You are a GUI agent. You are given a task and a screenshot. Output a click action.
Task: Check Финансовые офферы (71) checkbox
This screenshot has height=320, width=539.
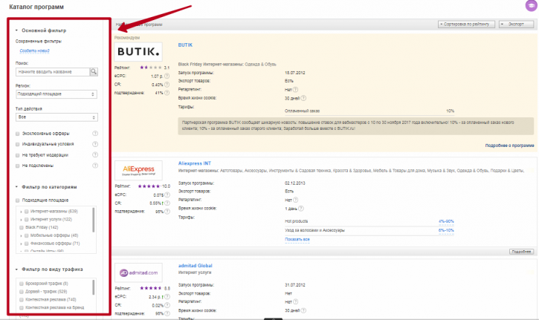[x=27, y=244]
